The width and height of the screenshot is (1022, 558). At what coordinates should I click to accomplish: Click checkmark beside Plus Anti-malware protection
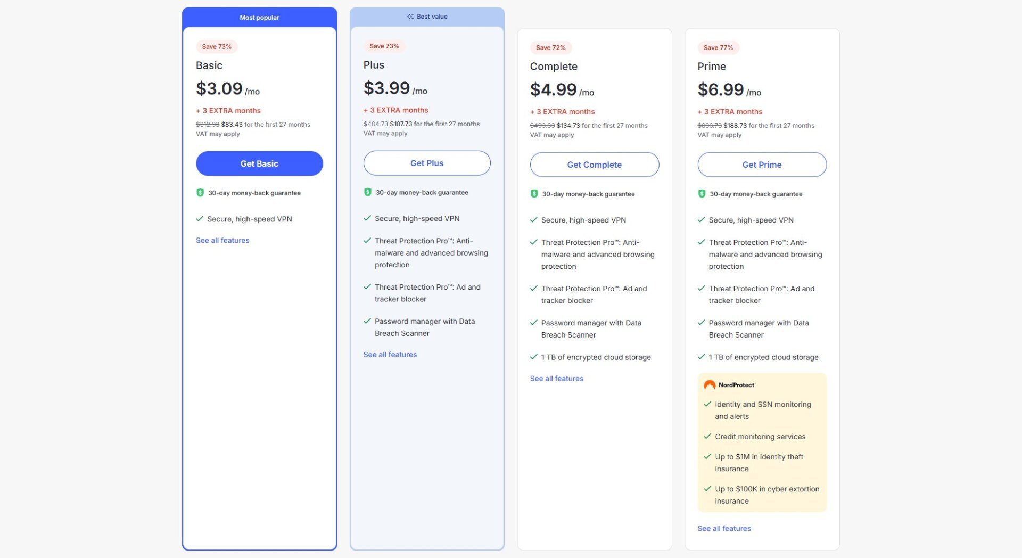(x=367, y=241)
